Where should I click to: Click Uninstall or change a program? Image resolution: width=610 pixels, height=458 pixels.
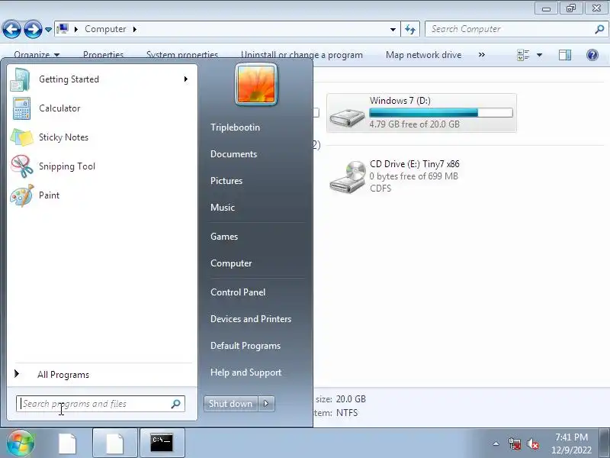coord(301,55)
